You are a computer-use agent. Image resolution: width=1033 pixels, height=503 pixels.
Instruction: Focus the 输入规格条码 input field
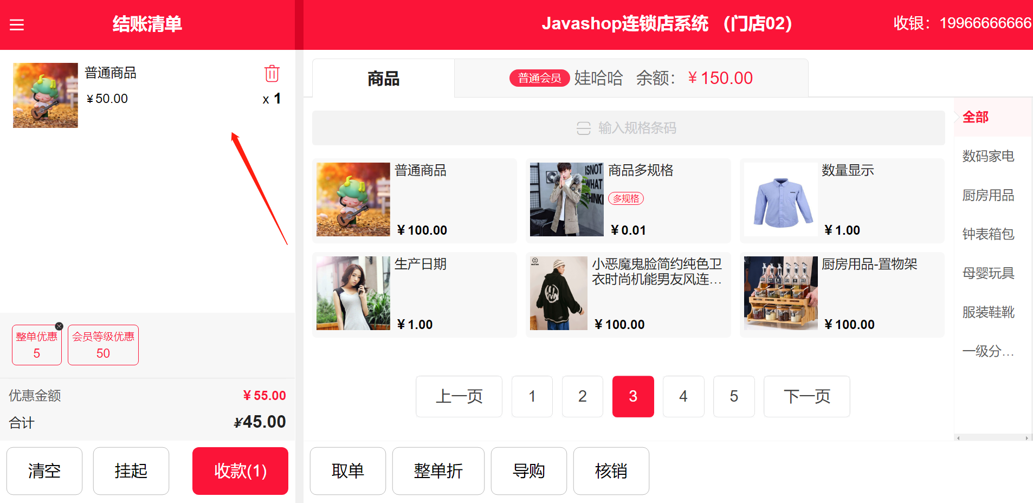[628, 128]
